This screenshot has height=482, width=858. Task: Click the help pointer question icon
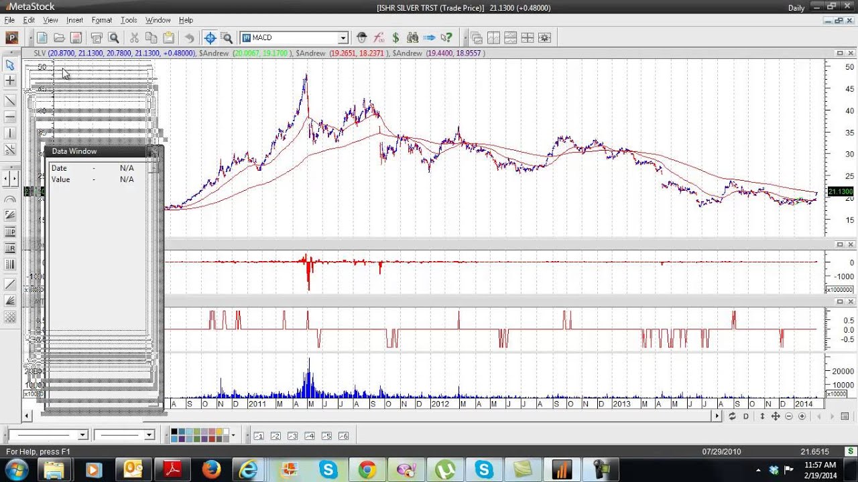click(x=447, y=38)
